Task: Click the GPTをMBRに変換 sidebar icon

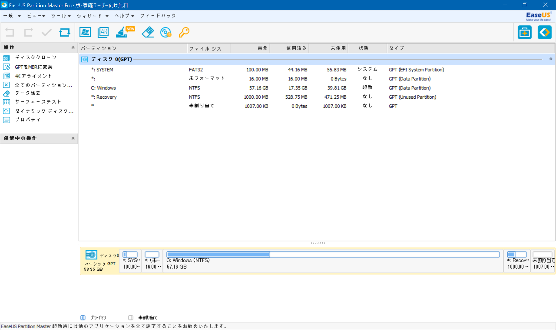Action: [6, 67]
